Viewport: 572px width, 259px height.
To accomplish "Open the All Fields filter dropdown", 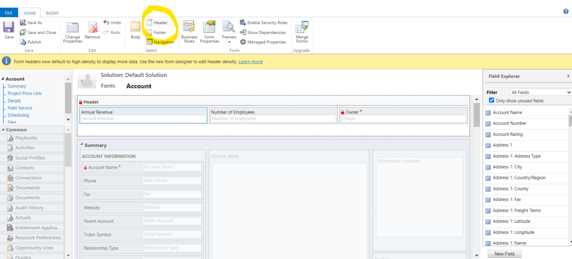I will 540,92.
